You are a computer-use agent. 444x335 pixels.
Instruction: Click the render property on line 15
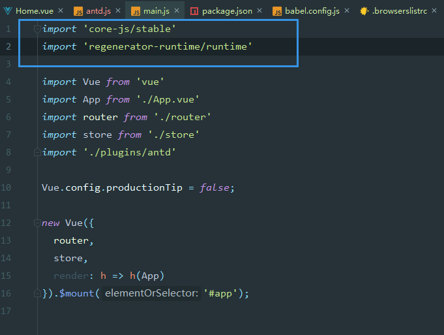[71, 276]
